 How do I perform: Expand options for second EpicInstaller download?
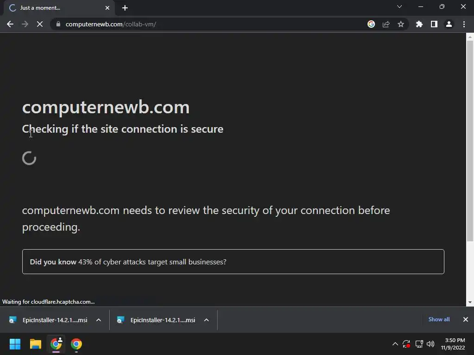point(206,320)
